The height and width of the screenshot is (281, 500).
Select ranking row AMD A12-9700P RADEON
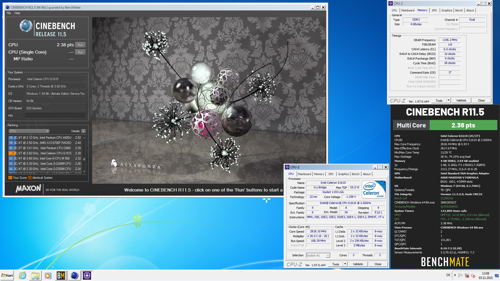pyautogui.click(x=45, y=143)
